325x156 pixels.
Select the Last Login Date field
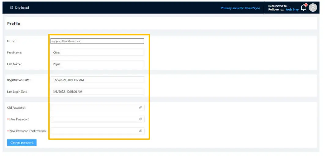[98, 92]
